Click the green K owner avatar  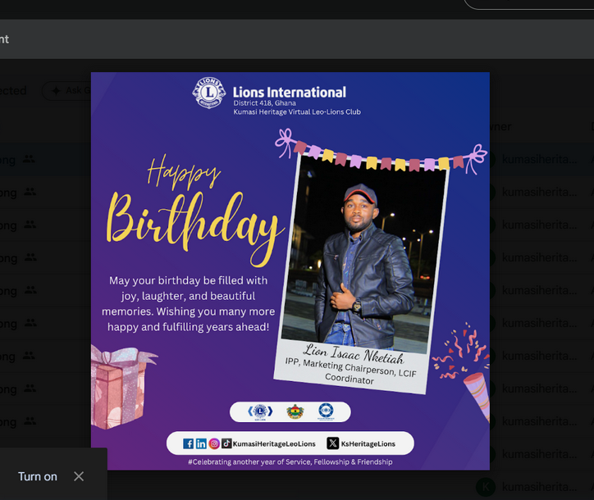point(486,487)
